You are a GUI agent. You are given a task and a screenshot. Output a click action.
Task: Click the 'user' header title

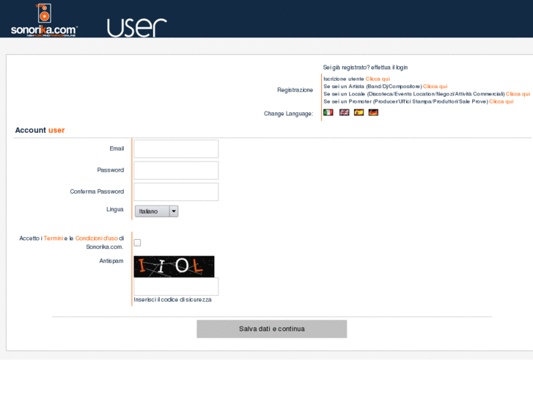[x=137, y=27]
